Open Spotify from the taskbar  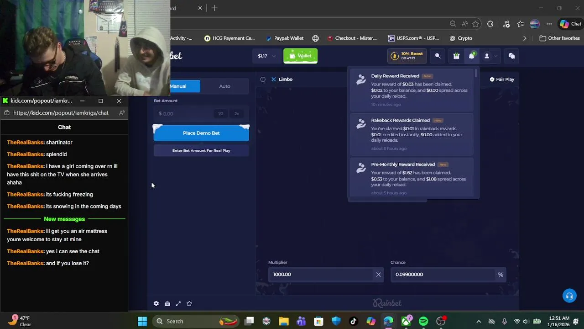(423, 321)
